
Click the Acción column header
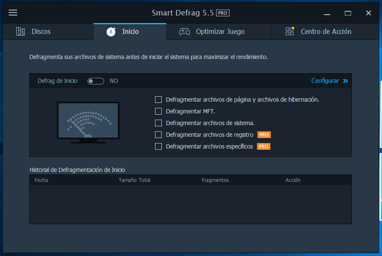(x=293, y=180)
